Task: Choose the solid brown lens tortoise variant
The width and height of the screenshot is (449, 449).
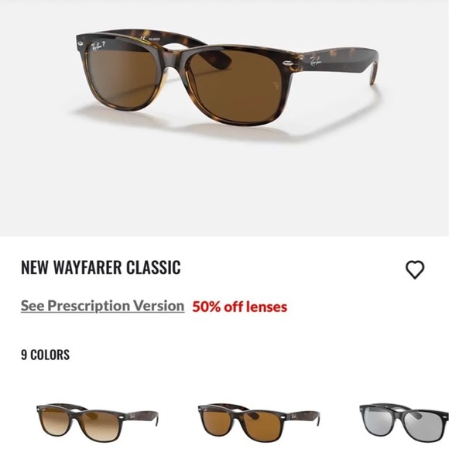Action: (x=259, y=422)
